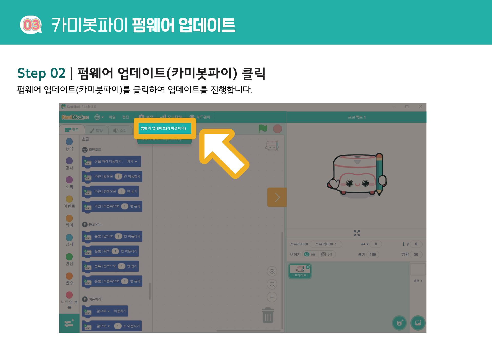Click the zoom out magnifier icon
The width and height of the screenshot is (492, 348).
(x=272, y=284)
